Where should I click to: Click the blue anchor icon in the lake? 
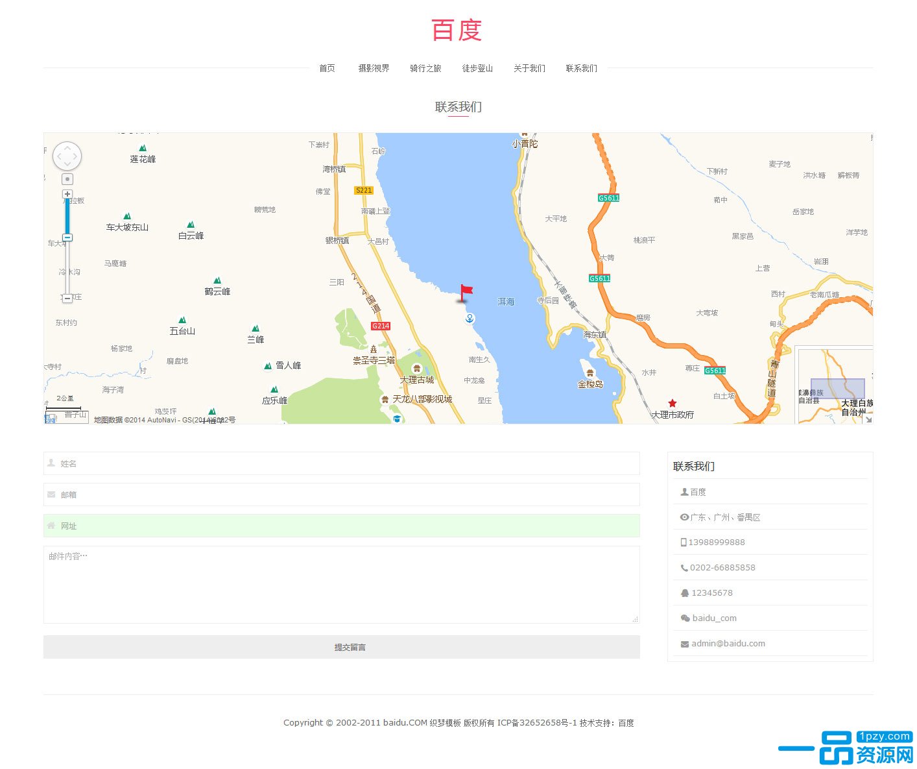tap(470, 318)
